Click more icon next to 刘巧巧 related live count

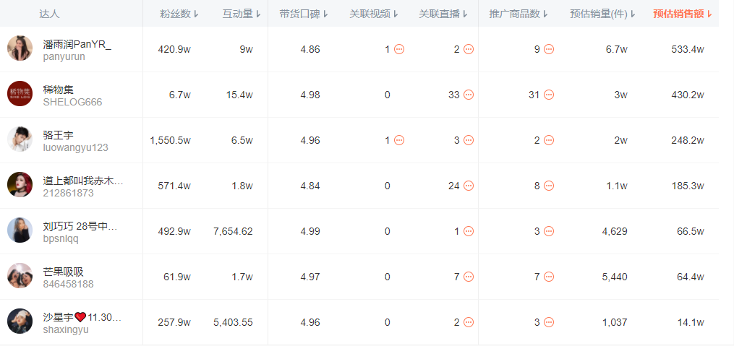click(469, 231)
